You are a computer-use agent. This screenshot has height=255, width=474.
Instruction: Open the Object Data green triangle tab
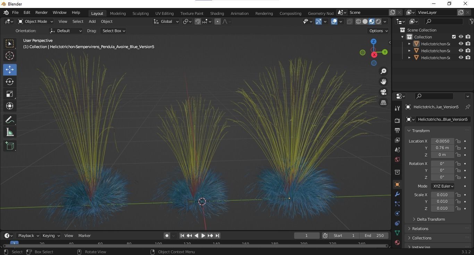tap(397, 233)
